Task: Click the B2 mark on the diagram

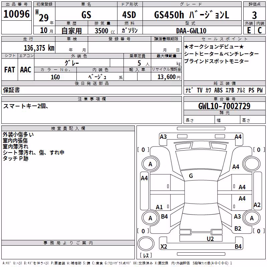Action: coord(238,229)
